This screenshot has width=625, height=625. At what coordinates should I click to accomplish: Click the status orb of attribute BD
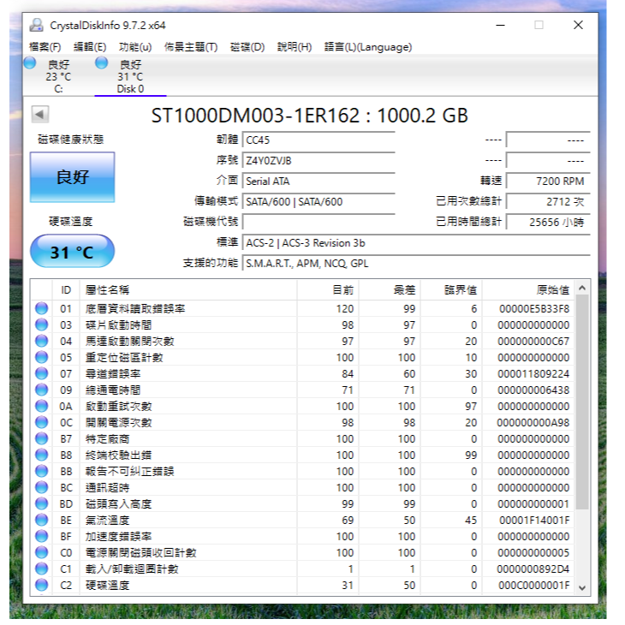[x=41, y=504]
